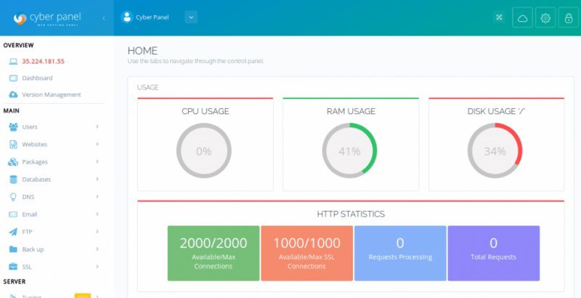Image resolution: width=581 pixels, height=298 pixels.
Task: Click the Version Management cloud upload icon
Action: (x=13, y=95)
